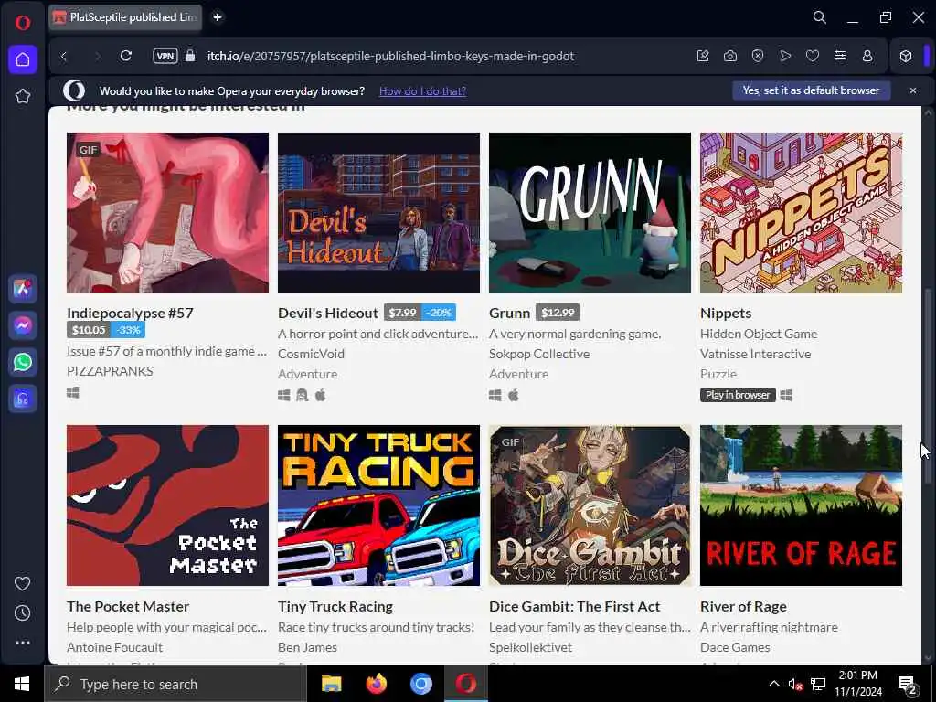Add page to bookmarks heart icon
The width and height of the screenshot is (936, 702).
[x=813, y=56]
